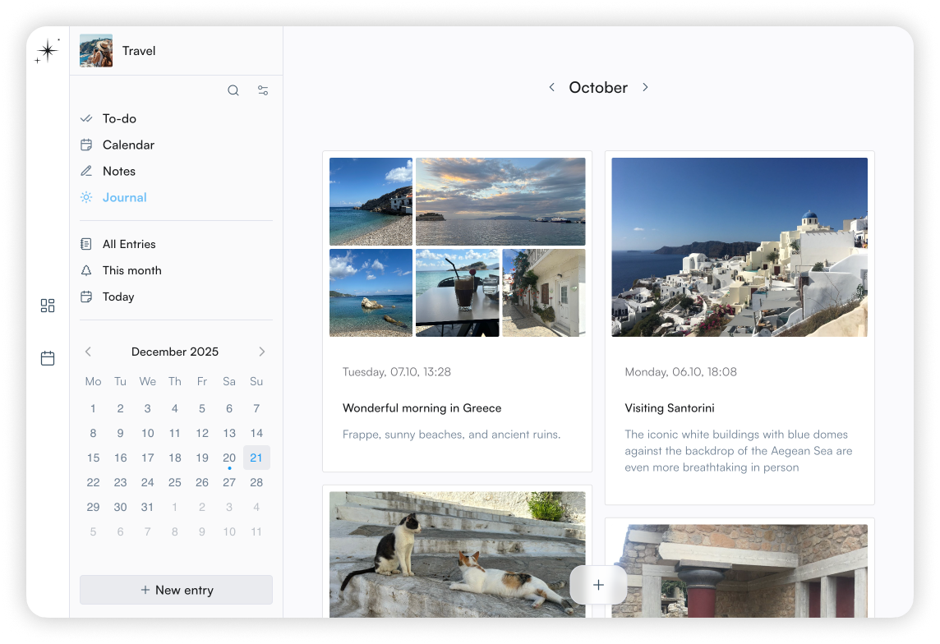Show previous month in mini calendar
Image resolution: width=940 pixels, height=644 pixels.
(x=89, y=352)
